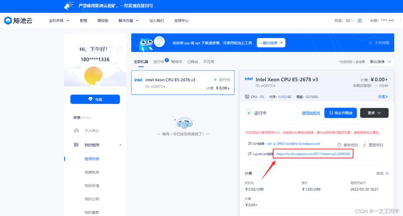Open the 支持中心 nav item
The height and width of the screenshot is (216, 403).
coord(182,20)
